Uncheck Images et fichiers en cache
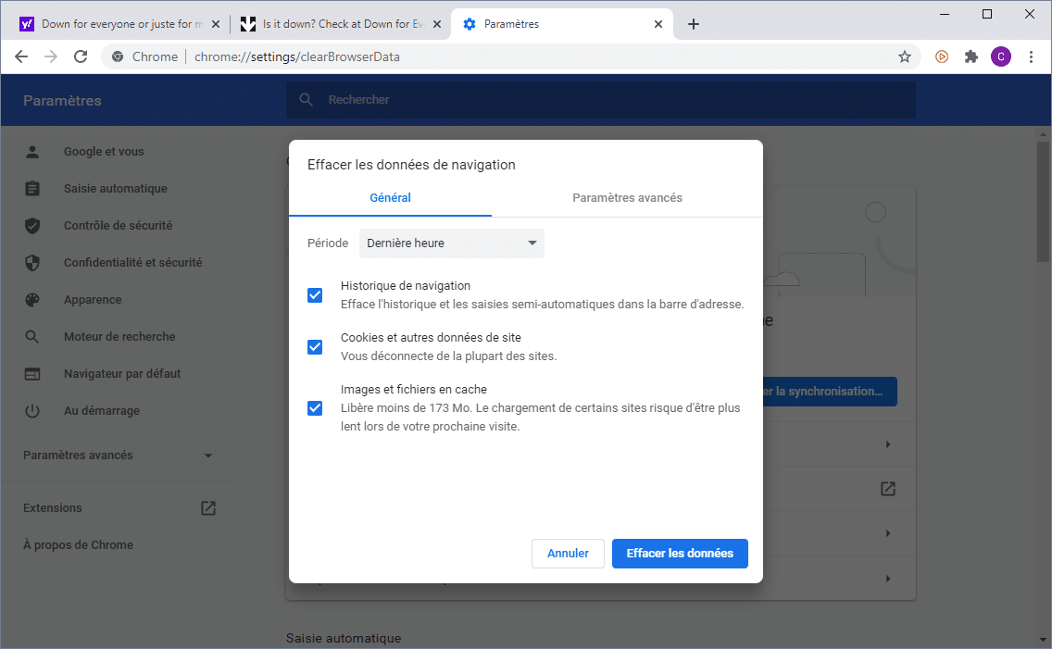 (x=315, y=407)
